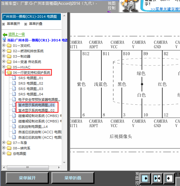Image resolution: width=180 pixels, height=186 pixels.
Task: Click the folder icon of 05—HVAC
Action: (x=9, y=67)
